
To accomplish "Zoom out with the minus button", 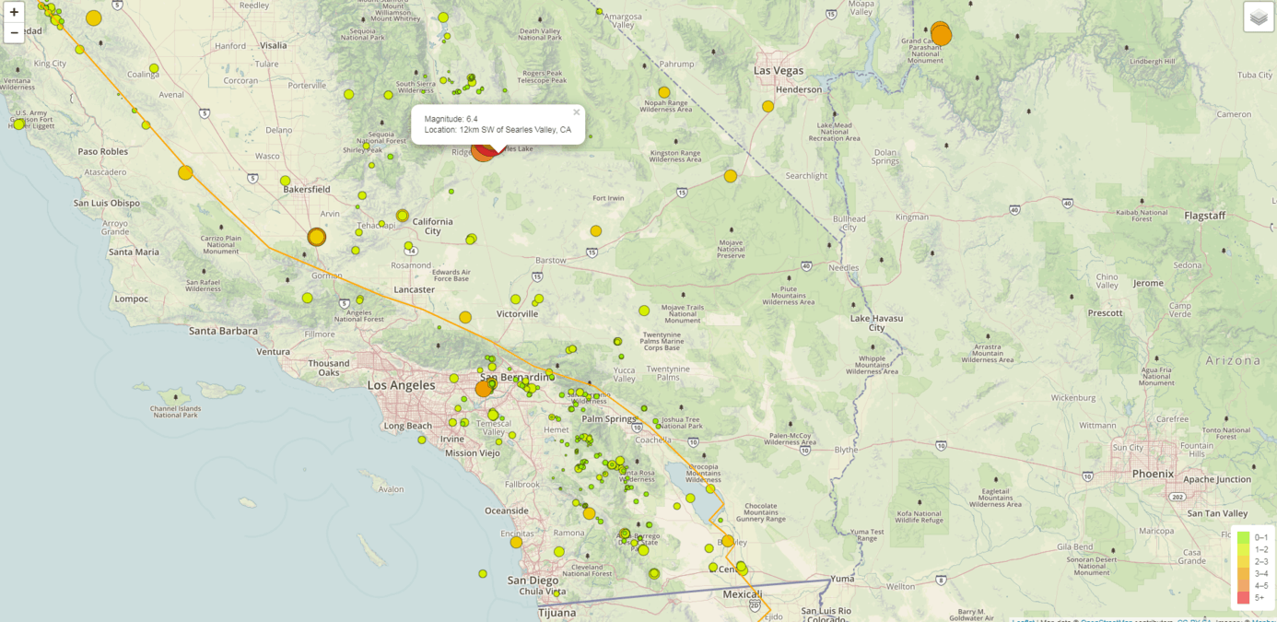I will (x=14, y=33).
